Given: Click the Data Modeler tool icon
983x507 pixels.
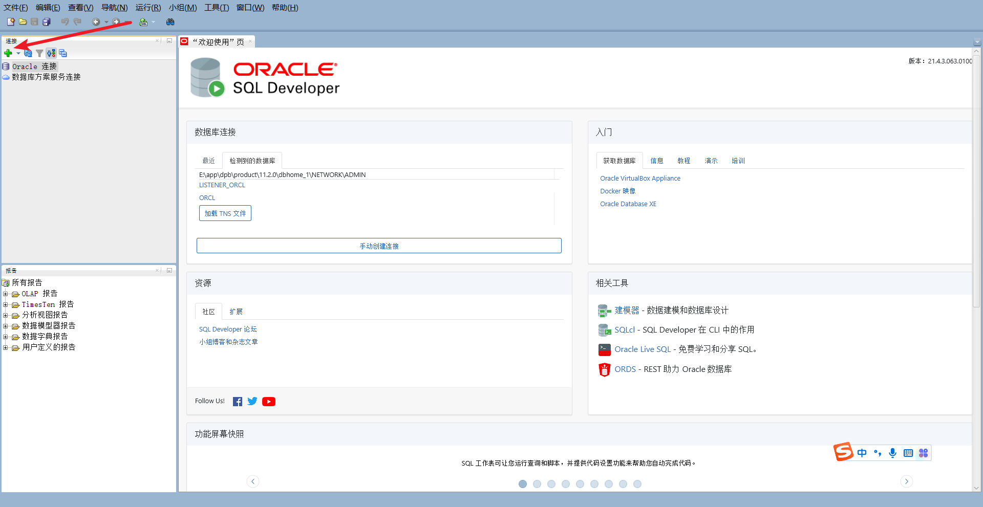Looking at the screenshot, I should (605, 311).
